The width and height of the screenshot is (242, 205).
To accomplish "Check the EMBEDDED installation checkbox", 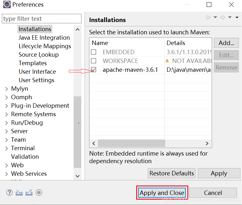I will (94, 52).
